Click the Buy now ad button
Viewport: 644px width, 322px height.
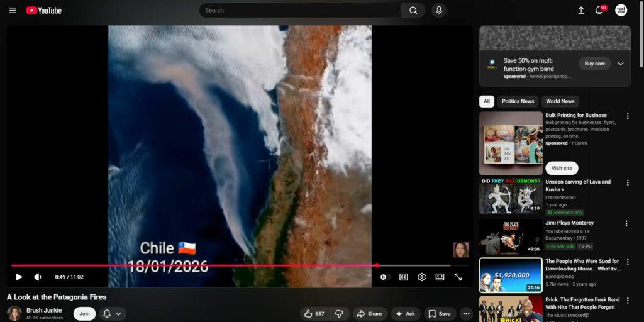(x=594, y=64)
